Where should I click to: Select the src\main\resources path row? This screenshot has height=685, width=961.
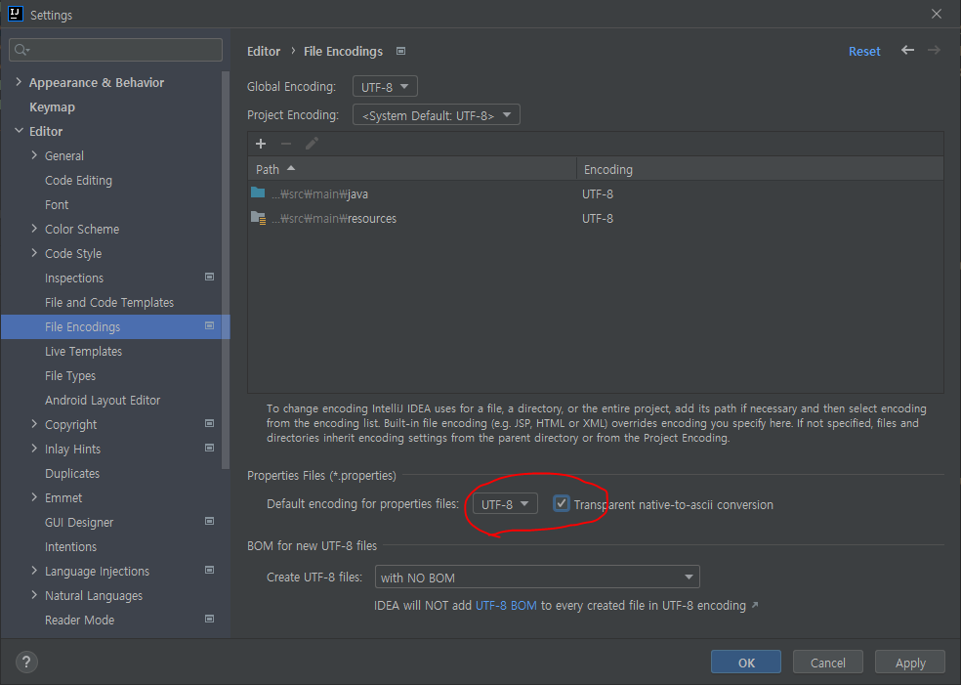[x=596, y=218]
